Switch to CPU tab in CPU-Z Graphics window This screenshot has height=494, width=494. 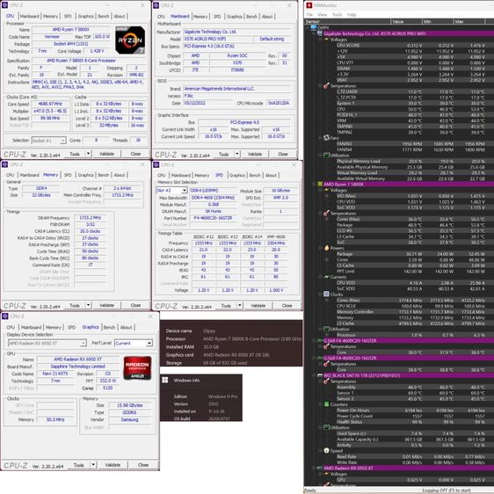[x=11, y=327]
